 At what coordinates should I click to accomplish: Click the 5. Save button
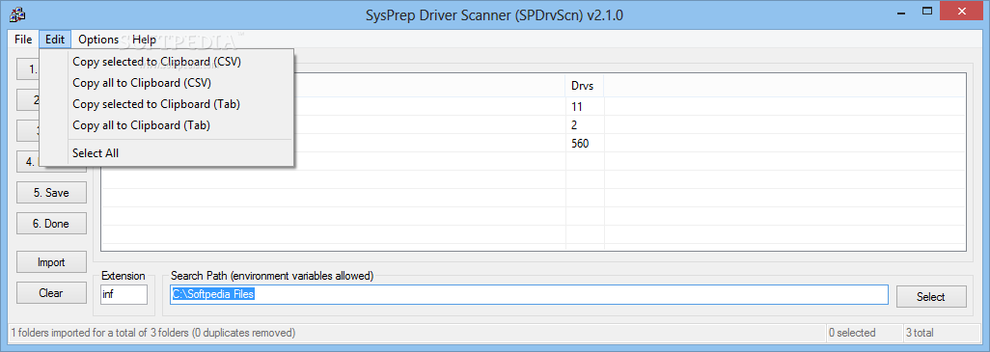(x=51, y=193)
